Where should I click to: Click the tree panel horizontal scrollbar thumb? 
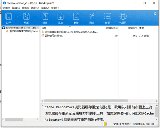click(x=14, y=119)
